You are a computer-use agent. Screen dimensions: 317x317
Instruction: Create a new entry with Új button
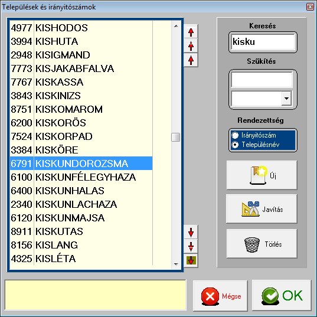(262, 175)
